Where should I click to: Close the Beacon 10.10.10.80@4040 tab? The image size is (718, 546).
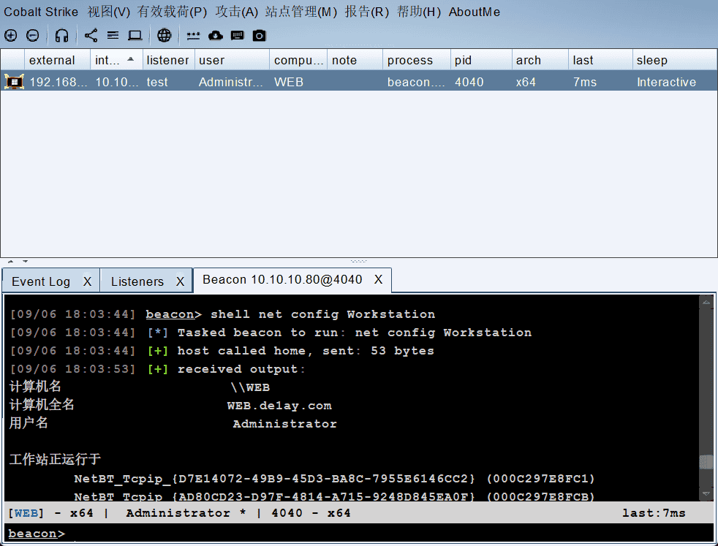pos(378,280)
